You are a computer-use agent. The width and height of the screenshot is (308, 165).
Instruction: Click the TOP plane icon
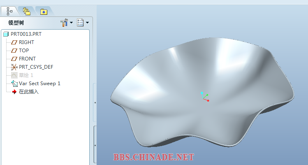coord(14,51)
